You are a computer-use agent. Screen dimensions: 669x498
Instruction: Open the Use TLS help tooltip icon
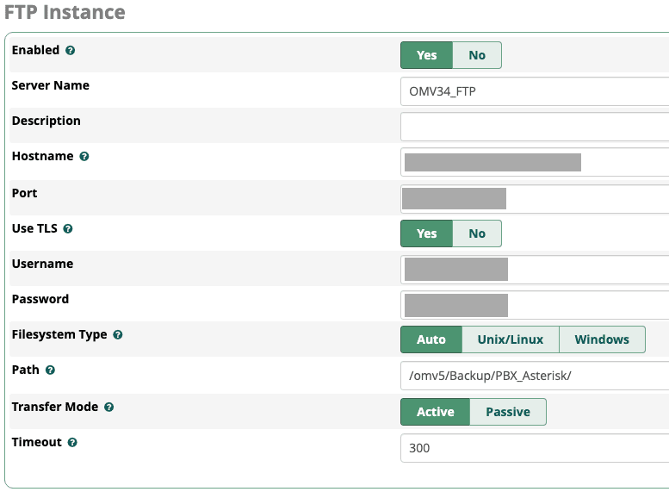coord(68,229)
